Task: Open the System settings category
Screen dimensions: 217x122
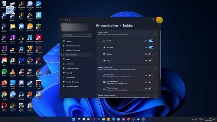Action: (77, 41)
